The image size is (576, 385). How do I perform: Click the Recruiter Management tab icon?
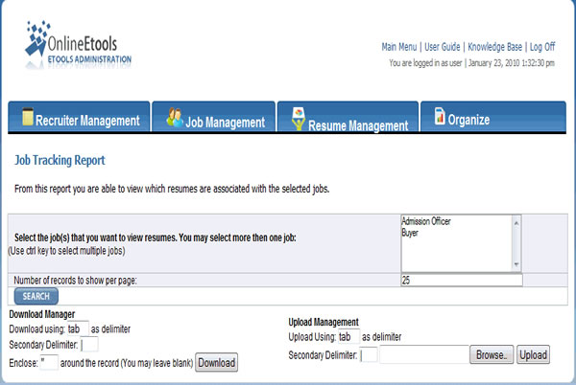pos(27,118)
